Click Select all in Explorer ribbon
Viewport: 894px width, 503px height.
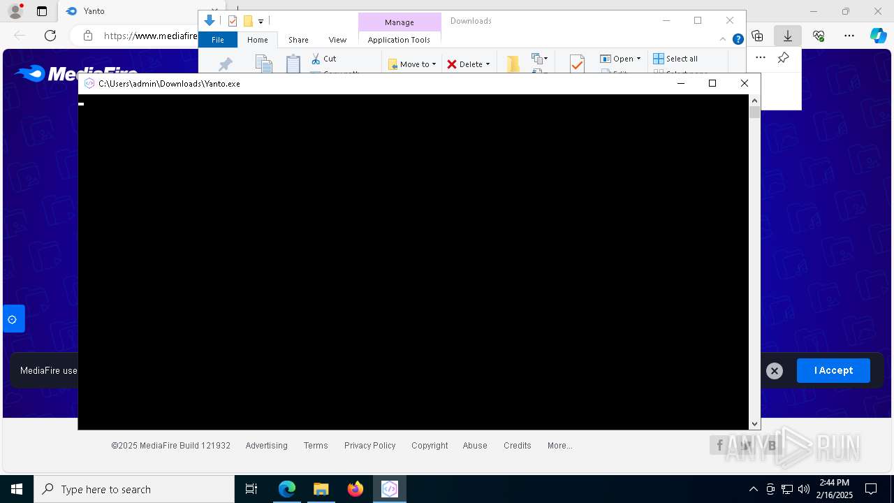coord(675,59)
